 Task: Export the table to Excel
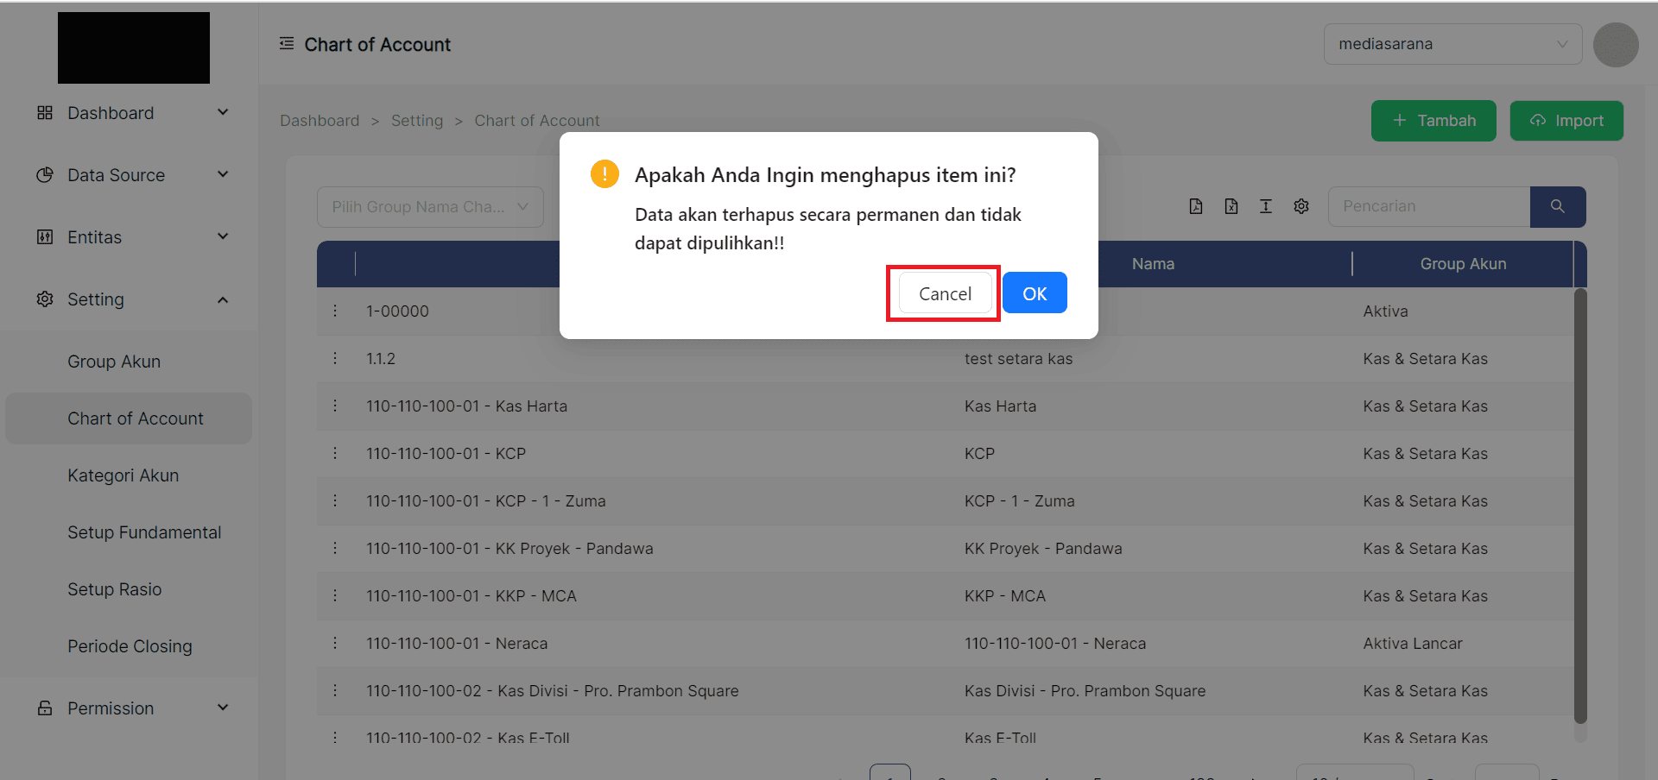(x=1231, y=206)
